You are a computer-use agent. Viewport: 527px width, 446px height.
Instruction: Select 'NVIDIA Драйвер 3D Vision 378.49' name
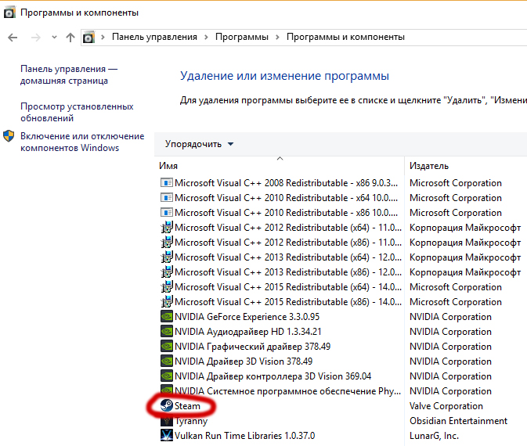[x=244, y=361]
